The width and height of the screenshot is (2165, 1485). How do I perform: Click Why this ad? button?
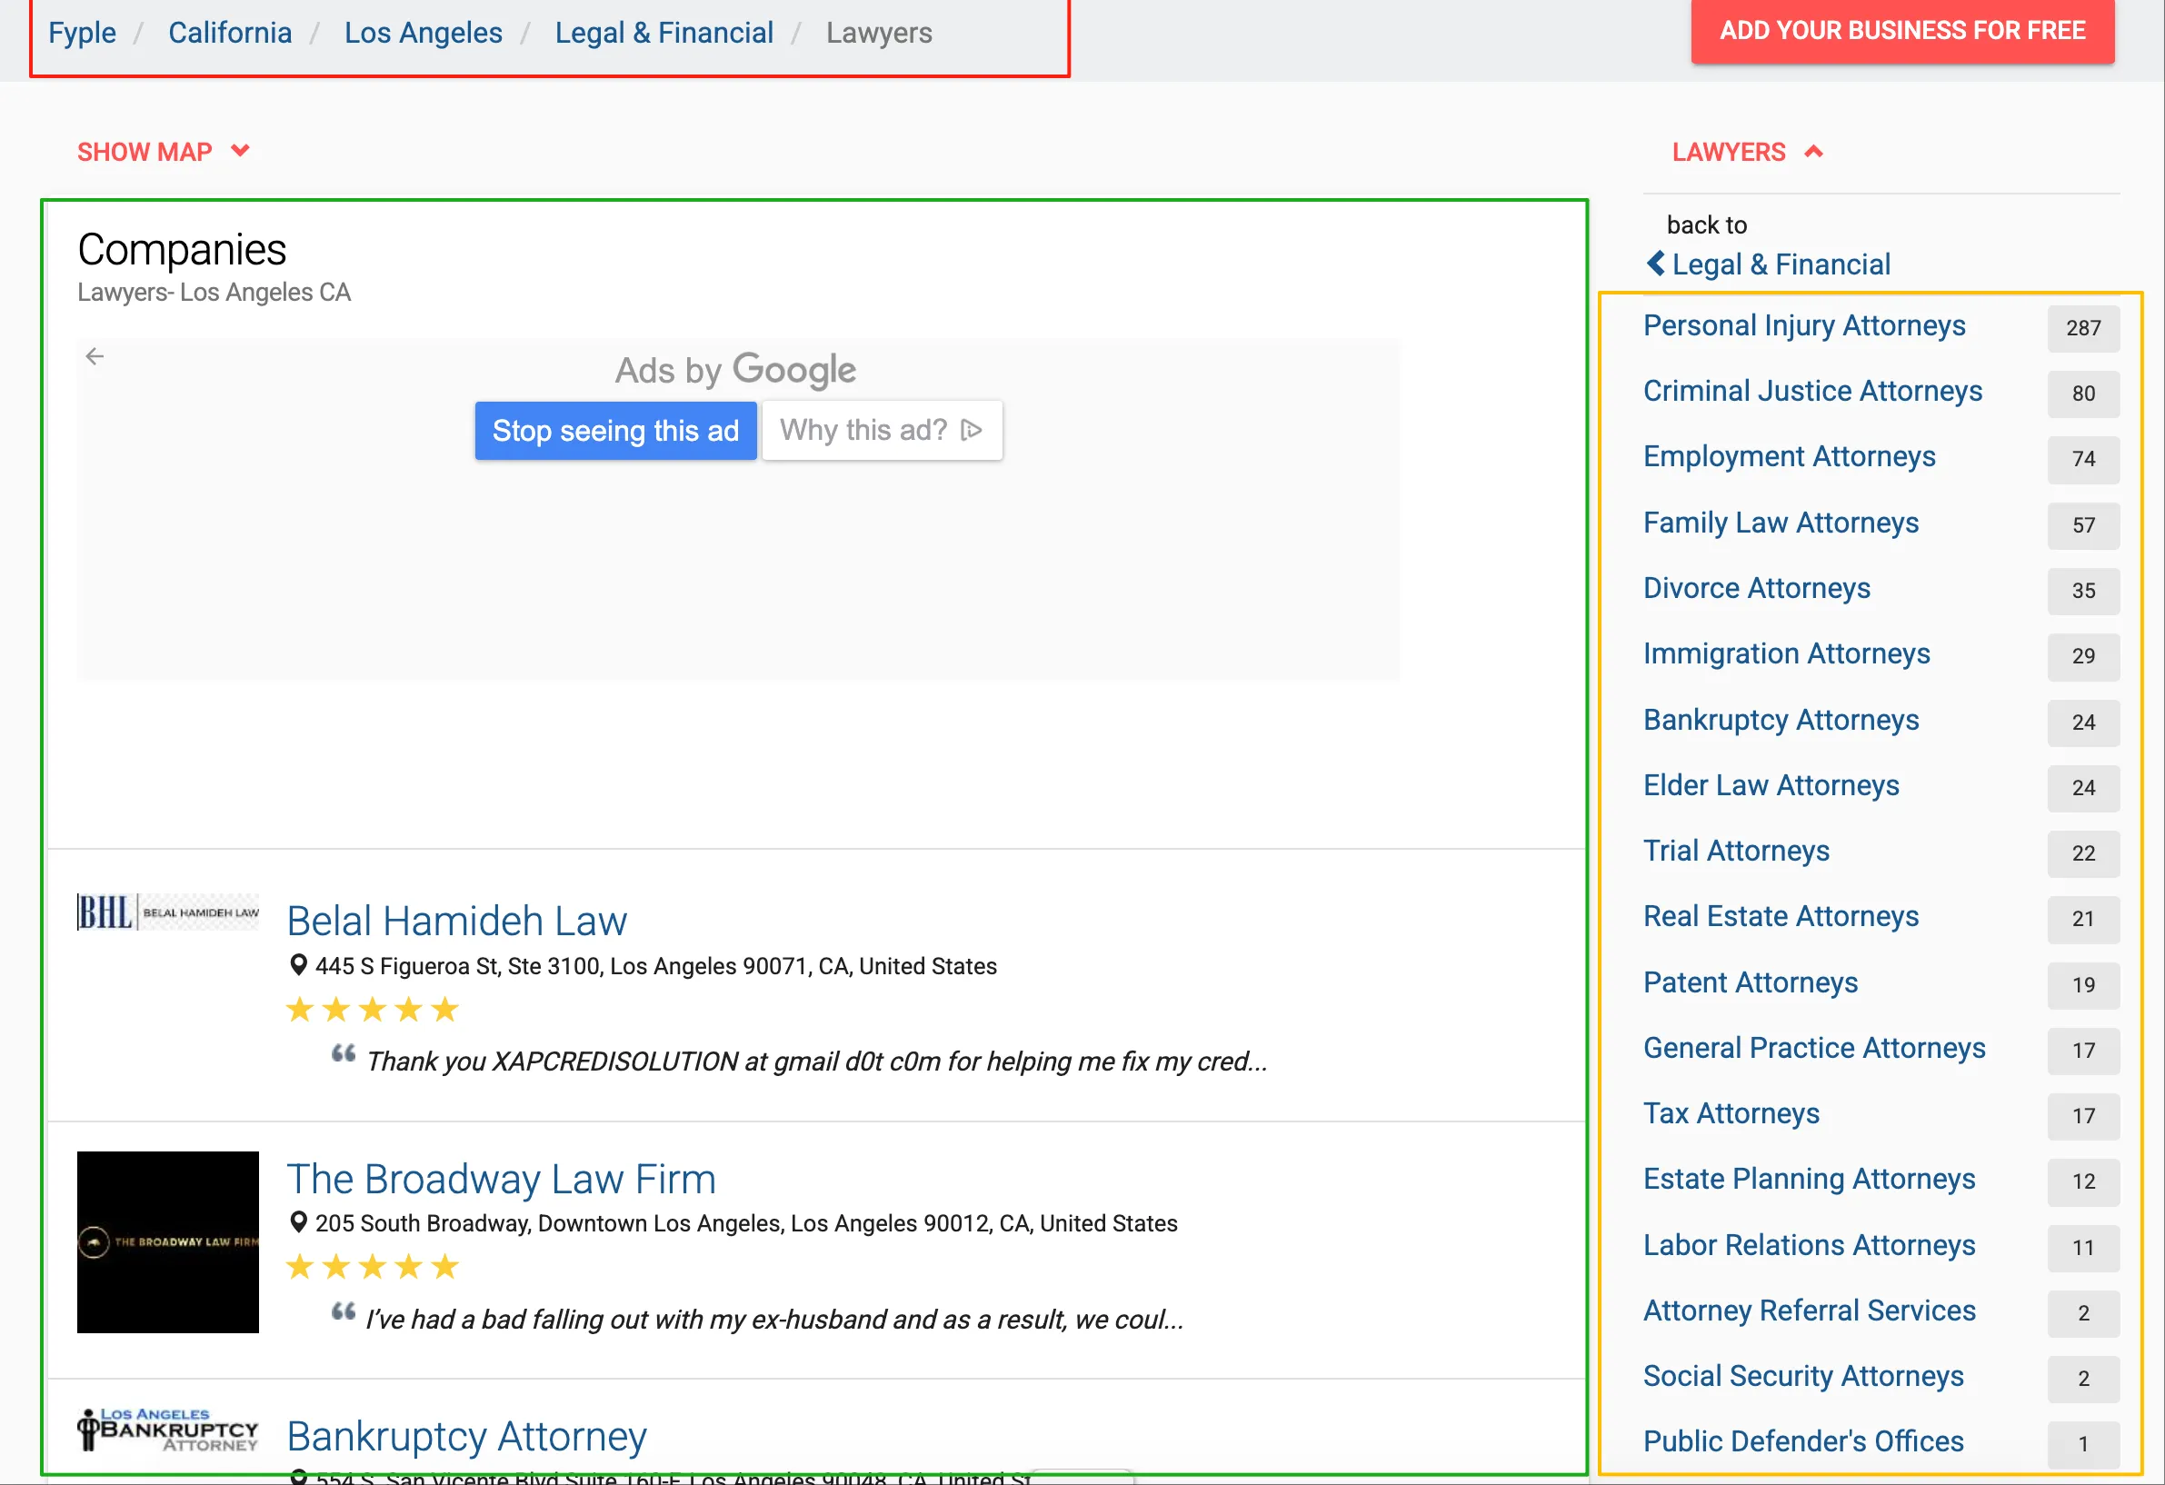click(882, 431)
